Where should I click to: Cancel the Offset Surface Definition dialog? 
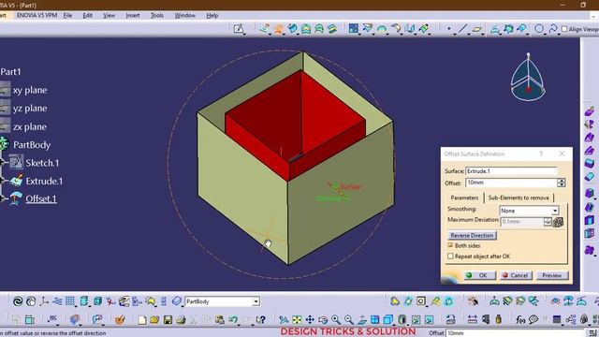(x=516, y=275)
